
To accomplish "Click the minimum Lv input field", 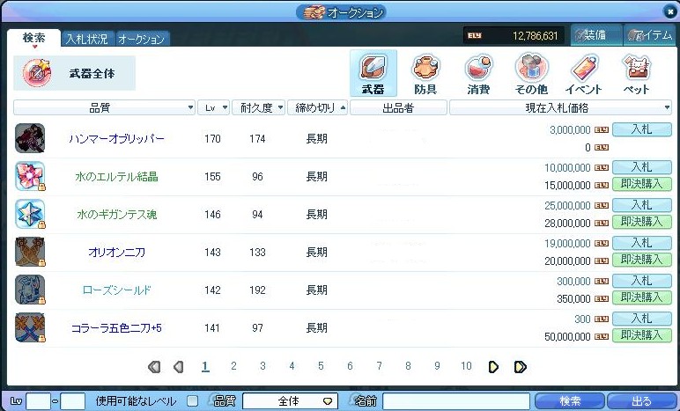I will tap(38, 401).
